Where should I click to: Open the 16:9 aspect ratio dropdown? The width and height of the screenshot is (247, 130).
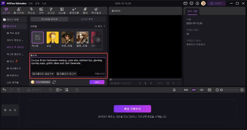point(161,83)
